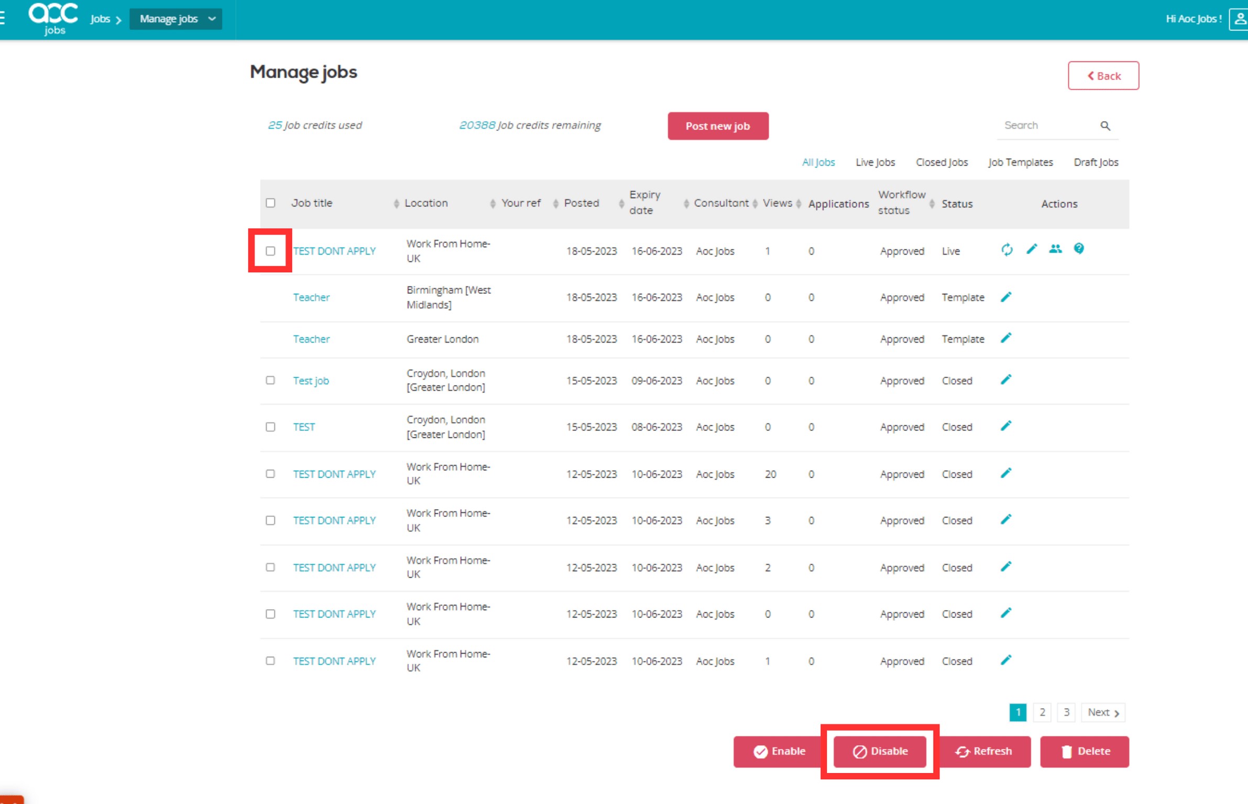Click the edit pencil for the live job

1031,249
